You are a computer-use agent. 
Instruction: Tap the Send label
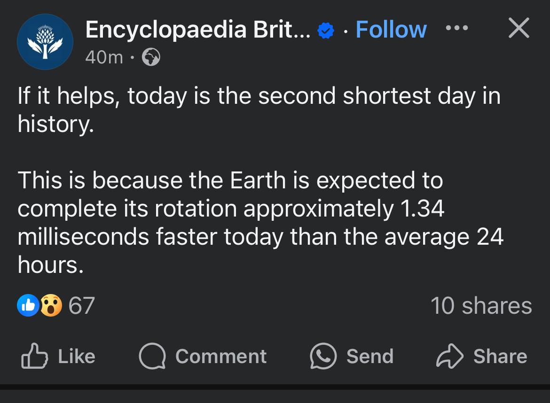(370, 356)
